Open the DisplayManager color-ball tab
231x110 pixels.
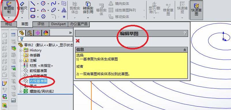pyautogui.click(x=46, y=33)
